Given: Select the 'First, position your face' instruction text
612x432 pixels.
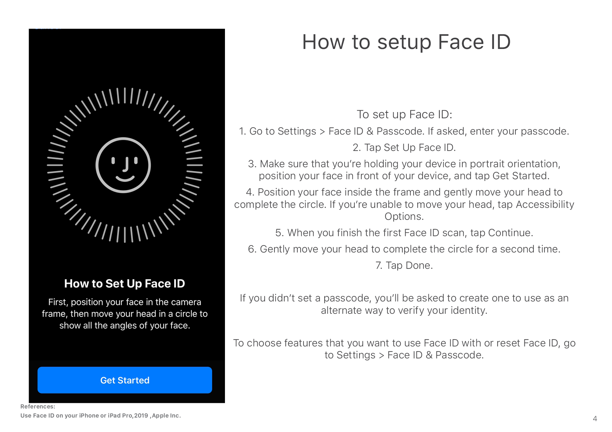Looking at the screenshot, I should pos(125,314).
